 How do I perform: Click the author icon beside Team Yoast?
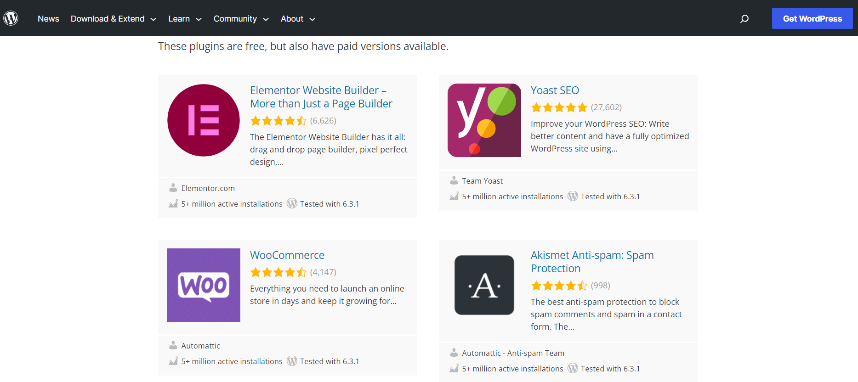click(454, 180)
